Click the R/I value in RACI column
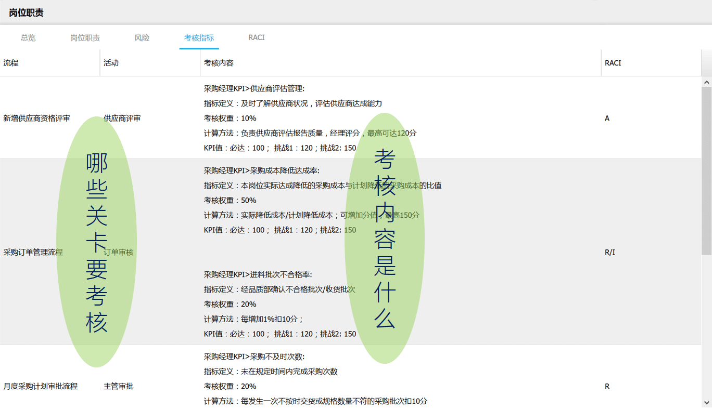The height and width of the screenshot is (409, 713). click(610, 253)
